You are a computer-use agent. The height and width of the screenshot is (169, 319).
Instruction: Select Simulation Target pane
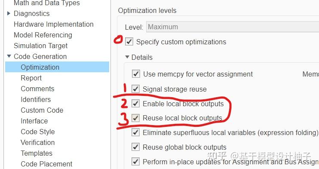pyautogui.click(x=41, y=46)
